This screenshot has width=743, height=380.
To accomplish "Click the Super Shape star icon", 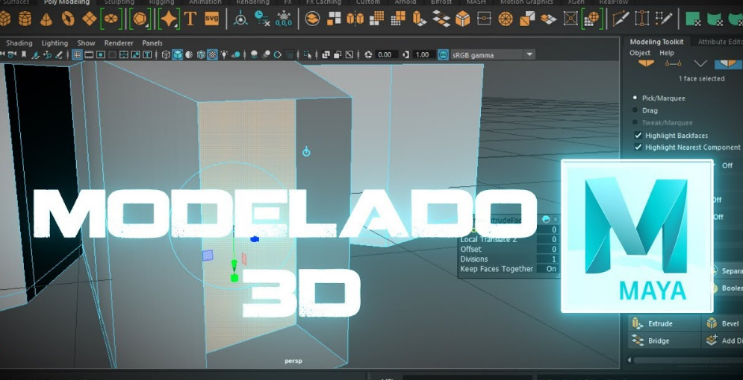I will [x=169, y=19].
